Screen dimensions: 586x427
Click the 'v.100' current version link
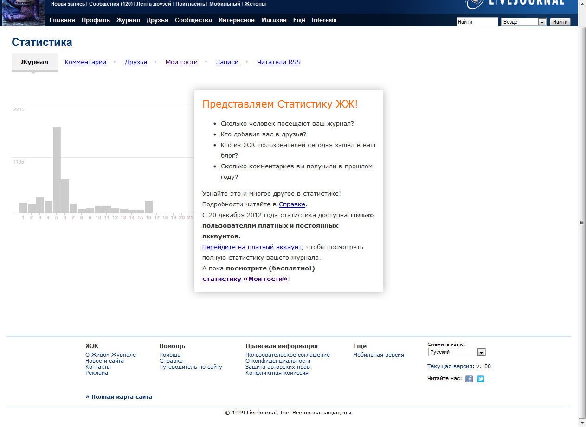tap(483, 366)
